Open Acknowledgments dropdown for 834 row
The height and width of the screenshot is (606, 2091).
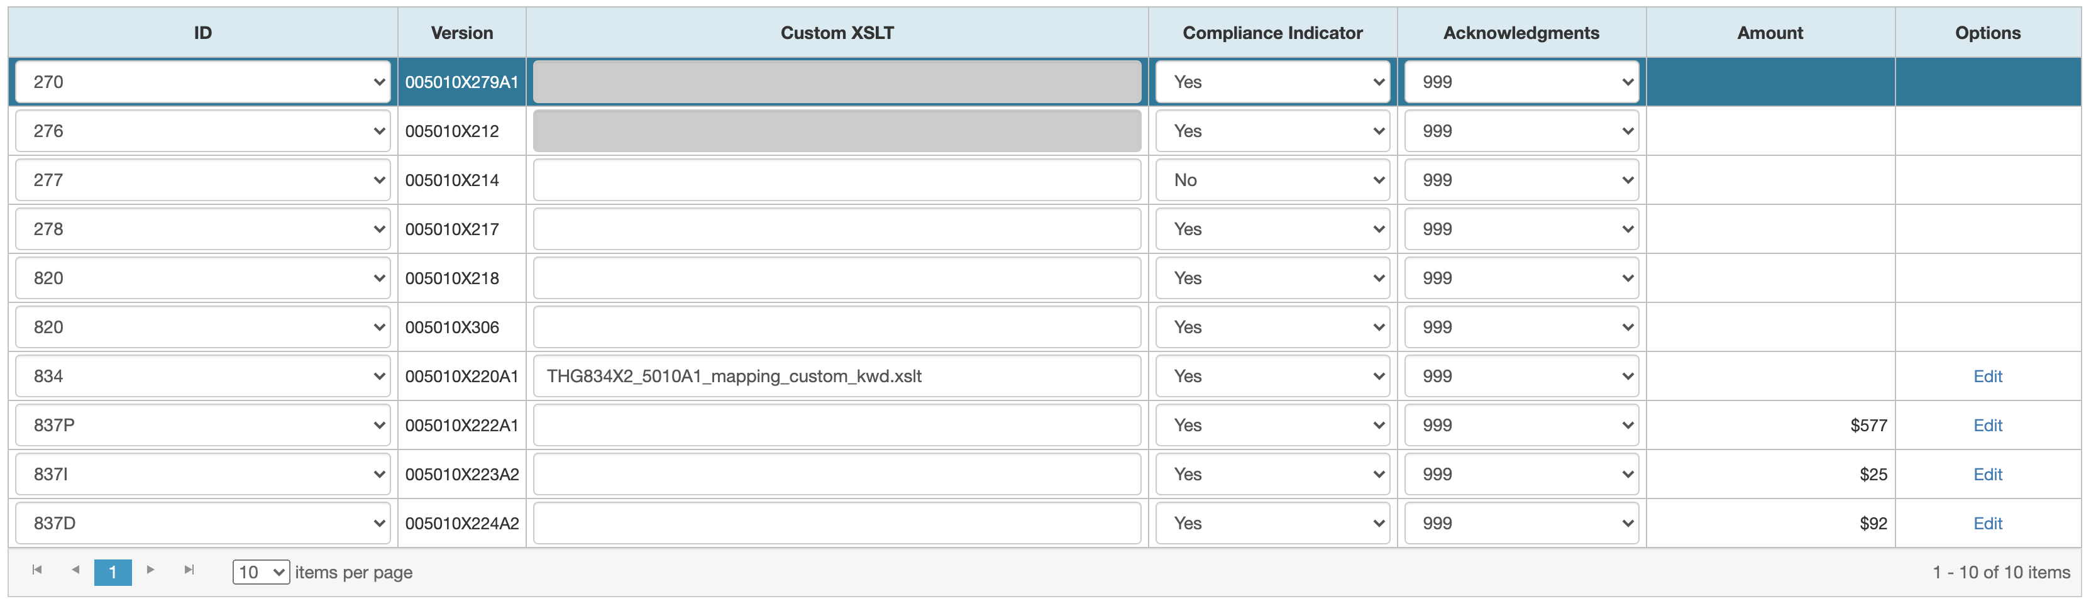[x=1520, y=377]
